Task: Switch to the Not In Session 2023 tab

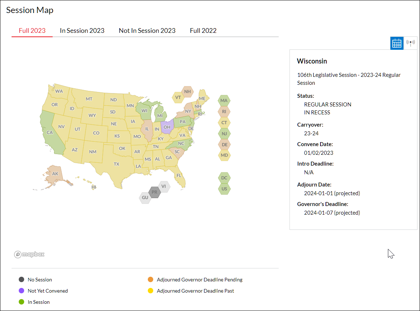Action: (147, 31)
